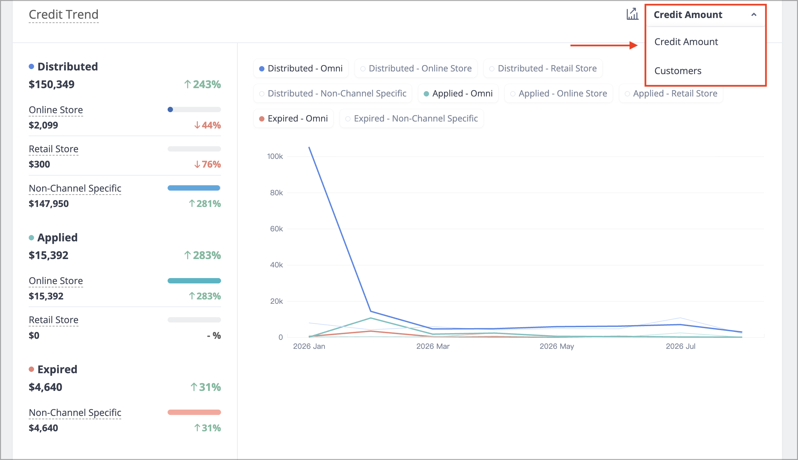Click the 281% increase indicator
This screenshot has width=798, height=460.
click(205, 204)
